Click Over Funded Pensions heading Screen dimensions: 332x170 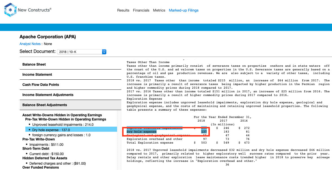[x=41, y=167]
